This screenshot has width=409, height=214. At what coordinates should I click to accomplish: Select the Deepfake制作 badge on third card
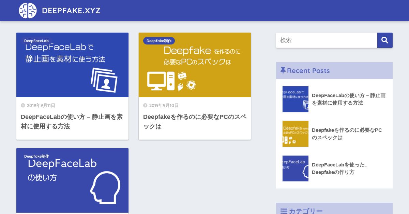36,156
